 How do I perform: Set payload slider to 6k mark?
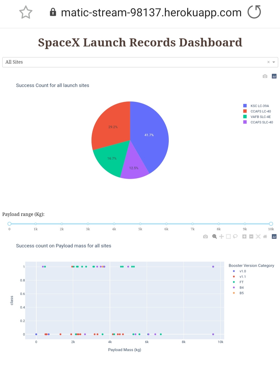[x=166, y=224]
